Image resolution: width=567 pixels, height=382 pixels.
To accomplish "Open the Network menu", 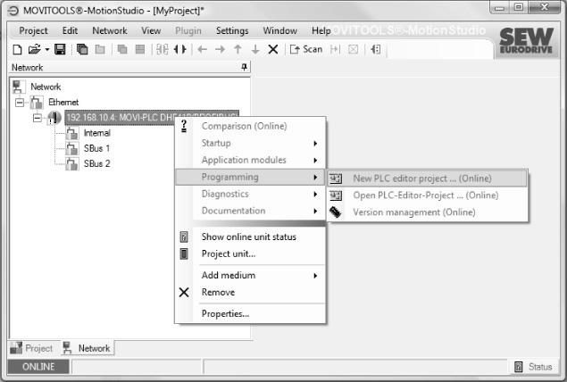I will (110, 30).
